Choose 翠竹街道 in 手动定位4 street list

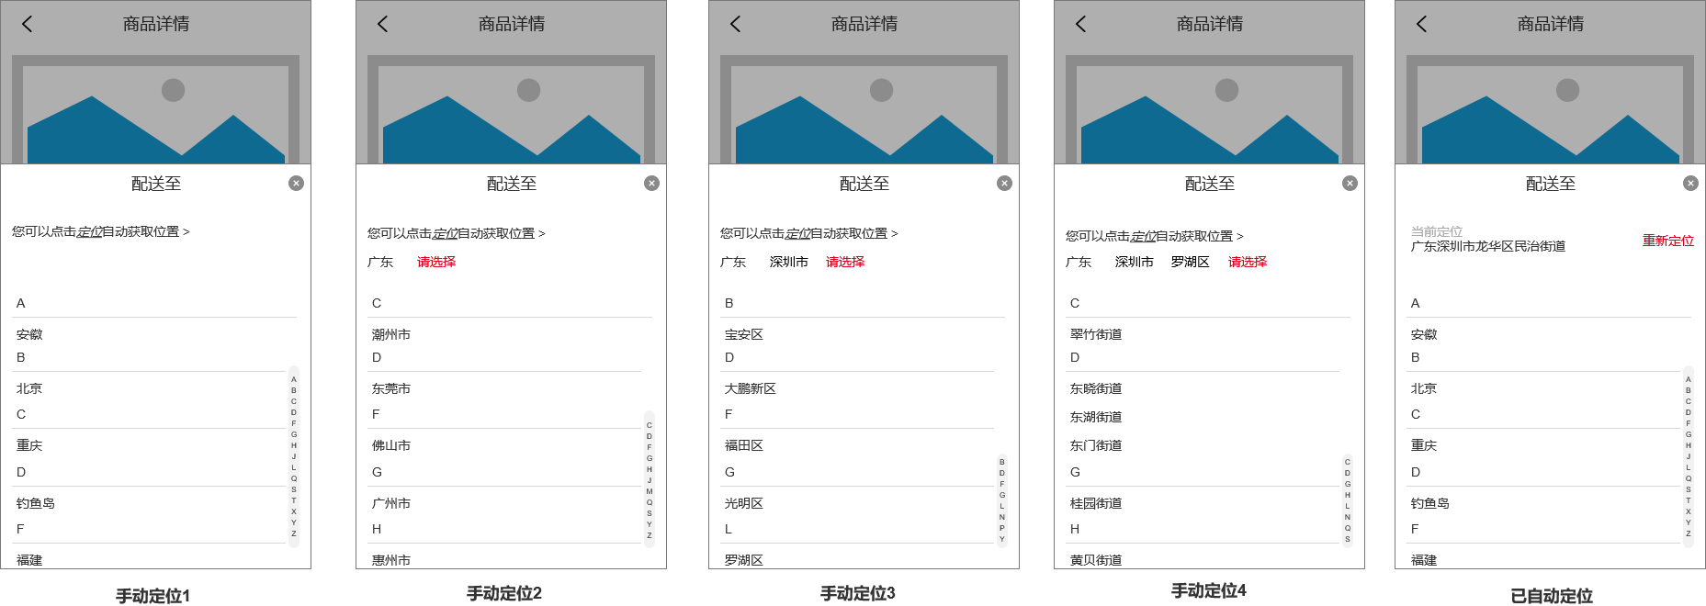tap(1096, 334)
